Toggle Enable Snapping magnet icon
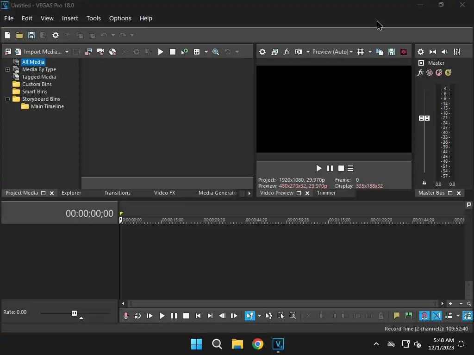The width and height of the screenshot is (474, 355). pyautogui.click(x=424, y=316)
